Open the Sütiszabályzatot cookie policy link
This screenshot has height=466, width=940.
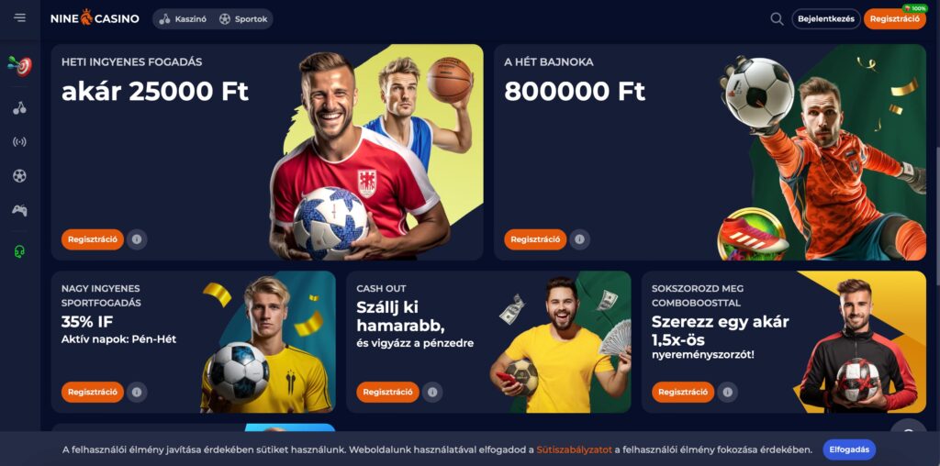pos(575,449)
